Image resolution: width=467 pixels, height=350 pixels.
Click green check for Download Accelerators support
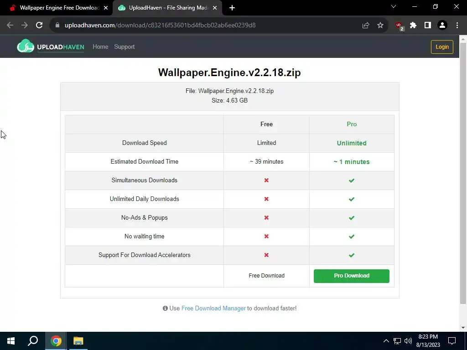tap(352, 255)
